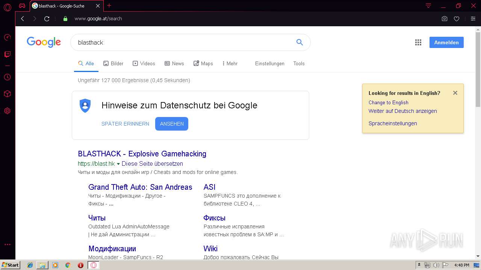Click scrollbar down arrow
Screen dimensions: 481x270
(478, 256)
